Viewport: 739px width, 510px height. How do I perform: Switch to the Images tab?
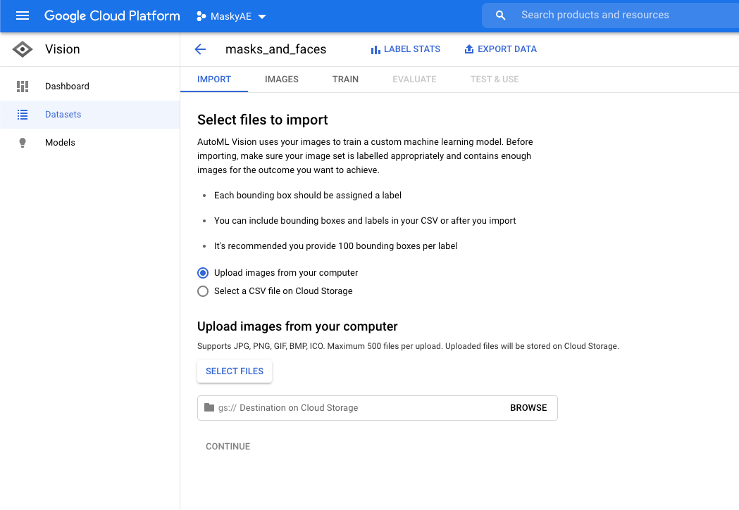click(282, 79)
